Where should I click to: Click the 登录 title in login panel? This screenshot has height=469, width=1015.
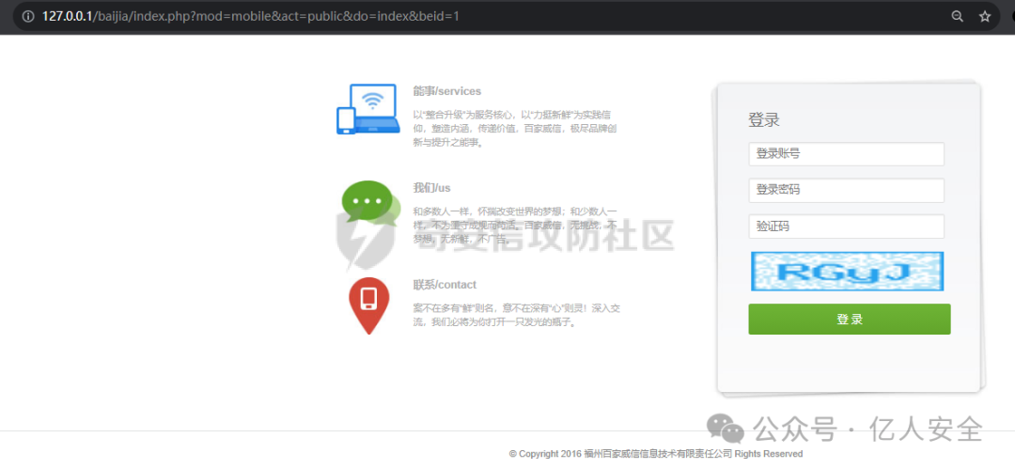764,120
